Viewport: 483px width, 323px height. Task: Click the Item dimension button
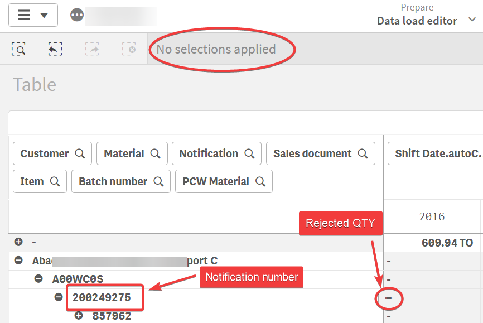pos(40,181)
